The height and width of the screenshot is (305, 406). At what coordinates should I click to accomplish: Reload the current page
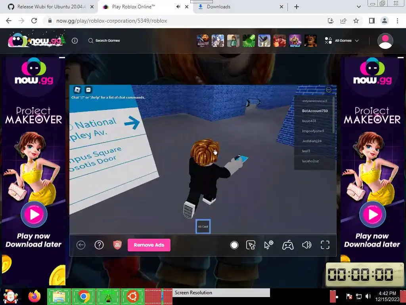pos(34,21)
